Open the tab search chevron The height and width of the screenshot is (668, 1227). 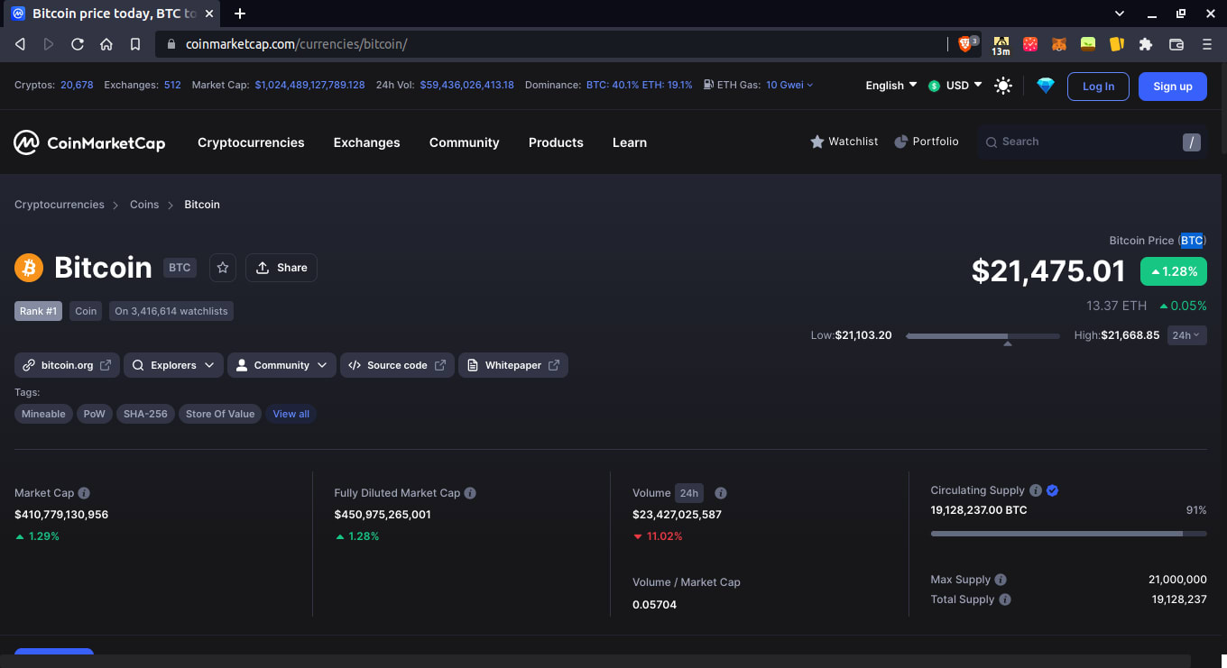tap(1120, 14)
